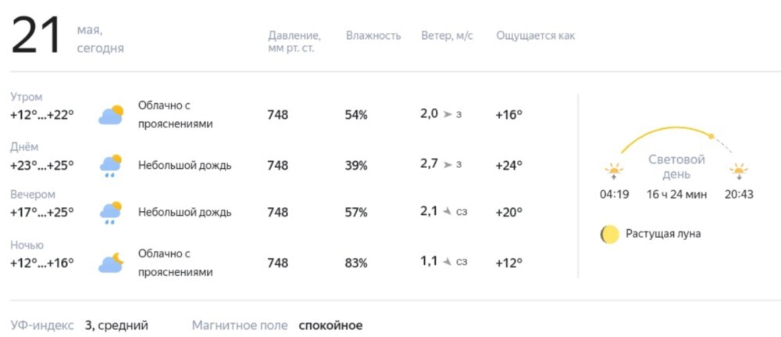Click the night northwest wind arrow
The width and height of the screenshot is (781, 337).
[x=448, y=261]
